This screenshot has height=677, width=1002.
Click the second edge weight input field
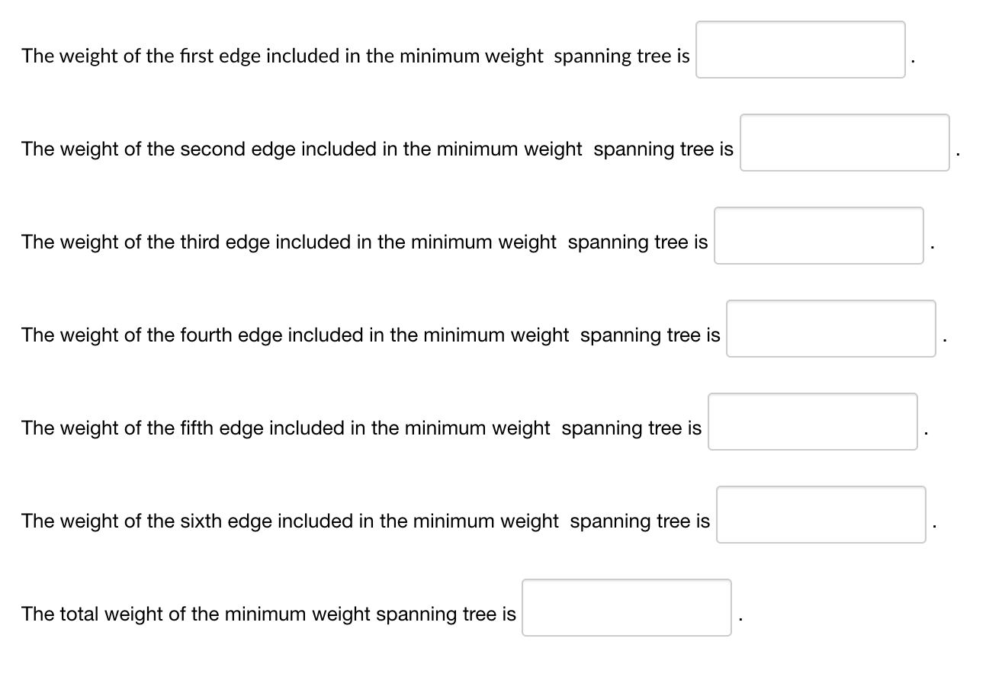point(843,143)
